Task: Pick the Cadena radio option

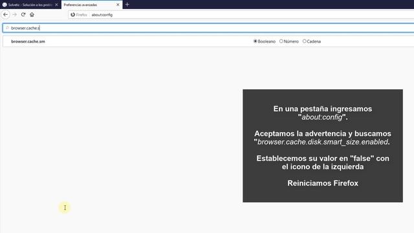Action: click(x=305, y=41)
